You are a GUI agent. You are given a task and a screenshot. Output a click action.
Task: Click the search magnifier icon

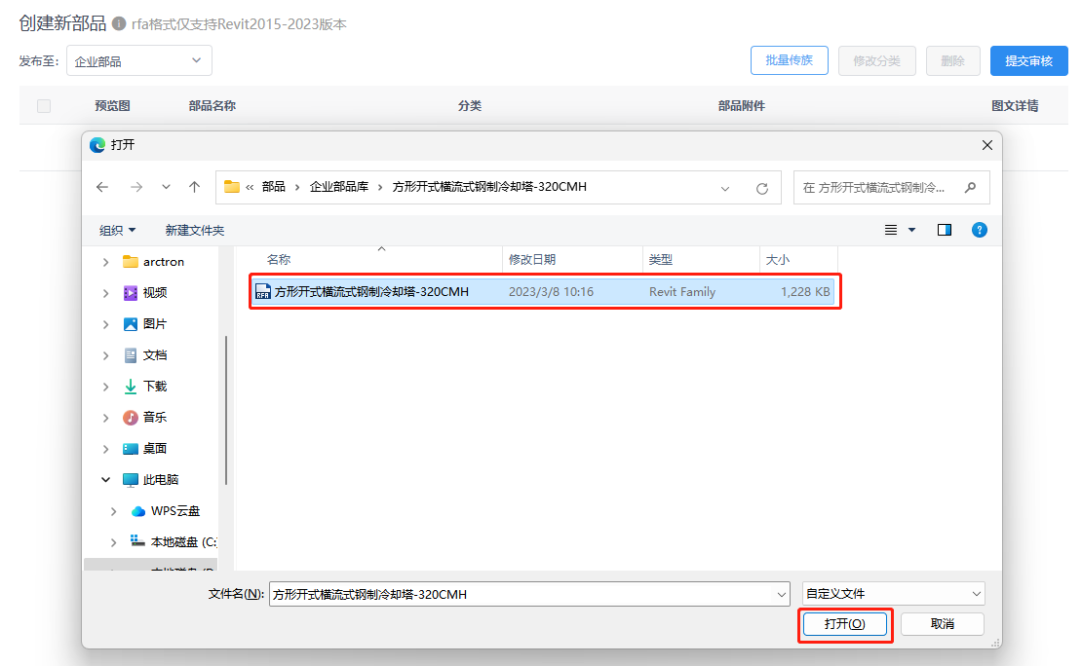(x=970, y=188)
